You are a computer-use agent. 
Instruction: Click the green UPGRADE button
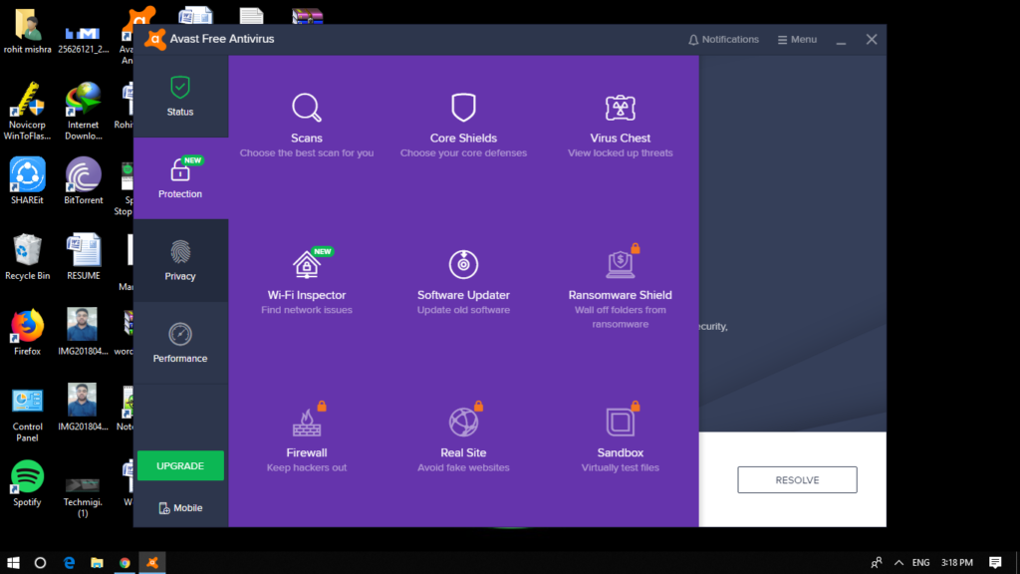180,466
